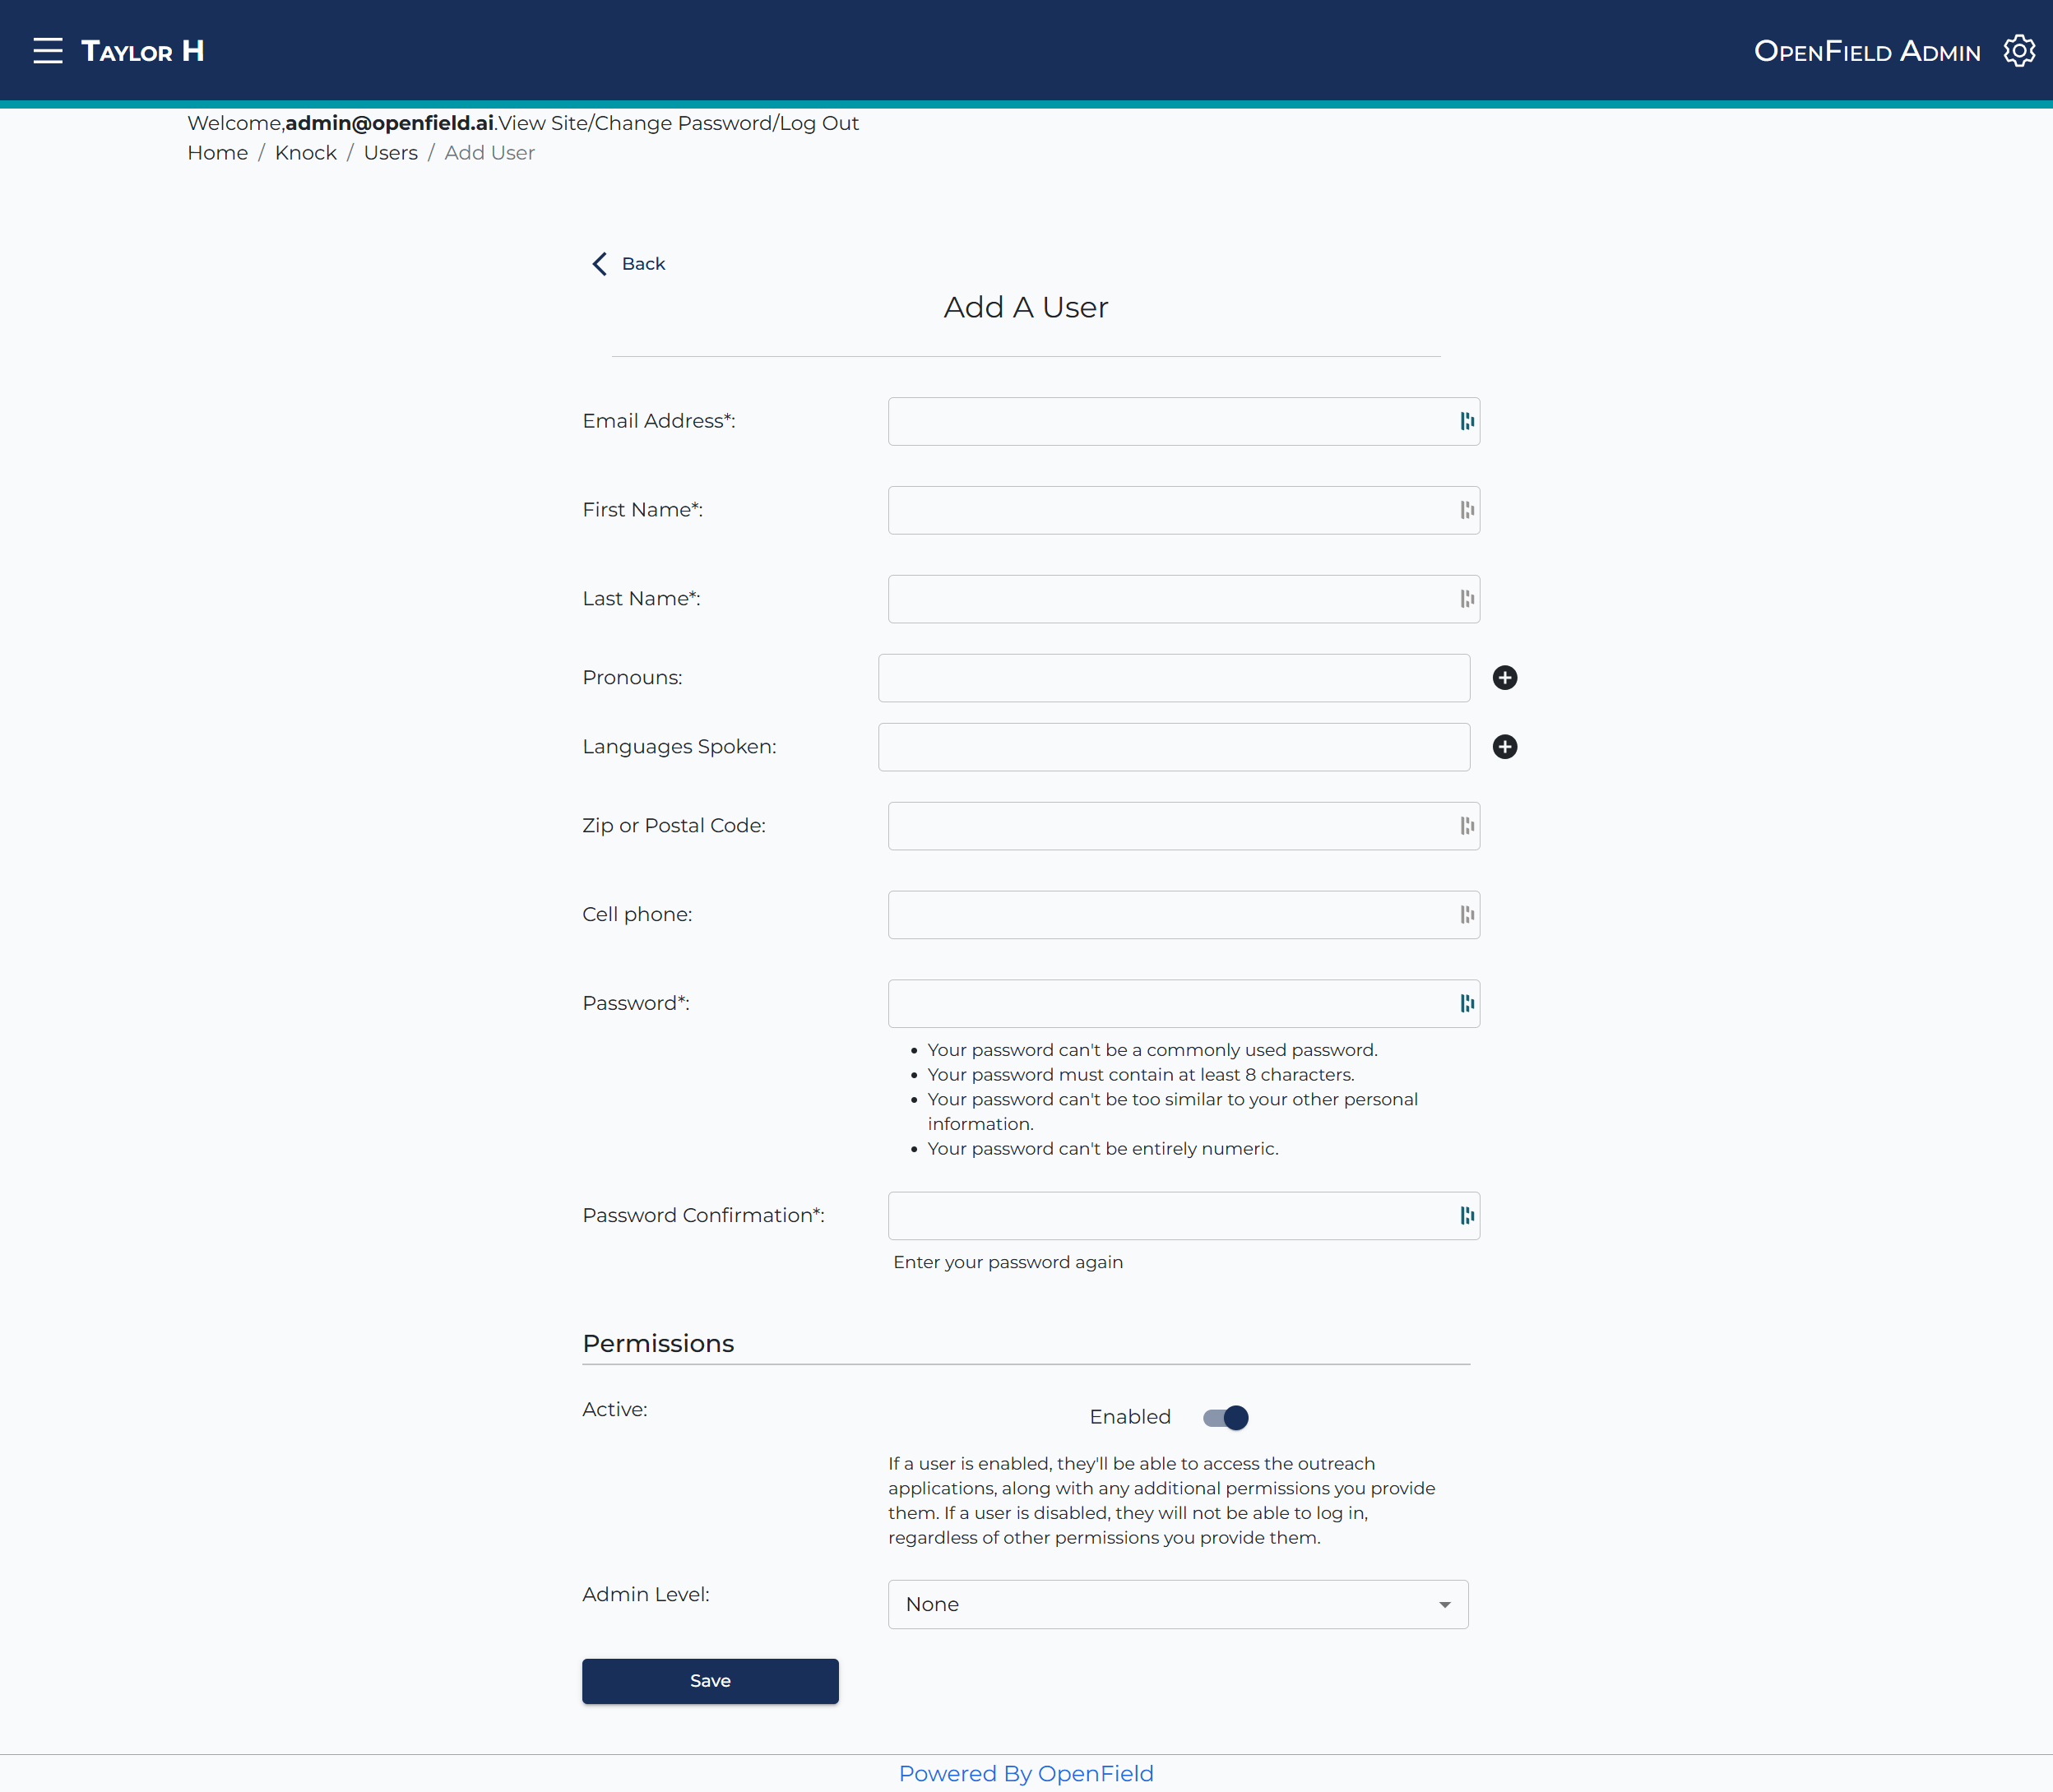The width and height of the screenshot is (2053, 1792).
Task: Focus the Password input field
Action: point(1184,1003)
